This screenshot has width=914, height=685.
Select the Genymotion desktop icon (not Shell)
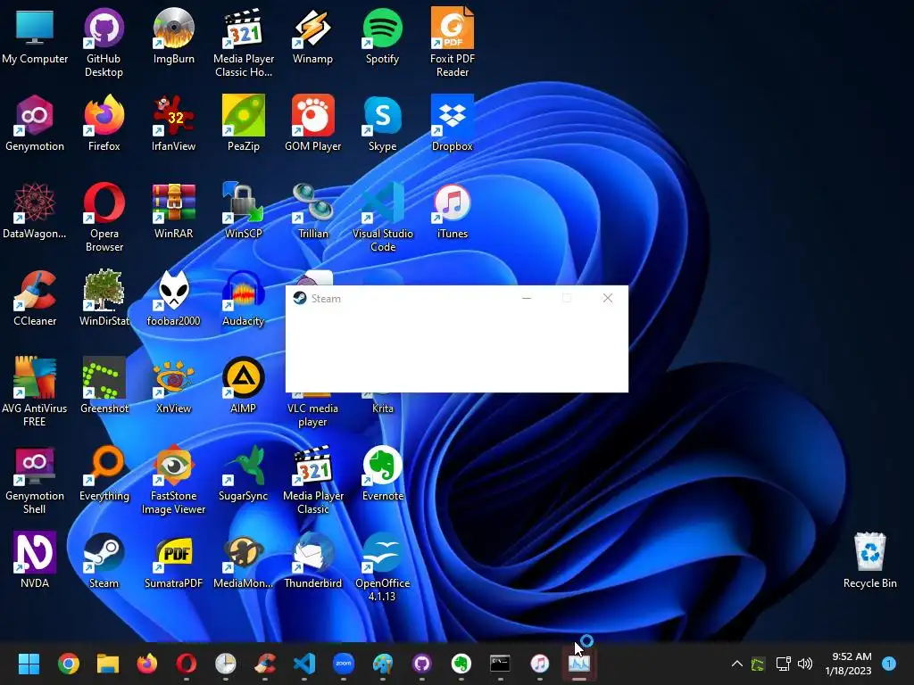coord(35,122)
